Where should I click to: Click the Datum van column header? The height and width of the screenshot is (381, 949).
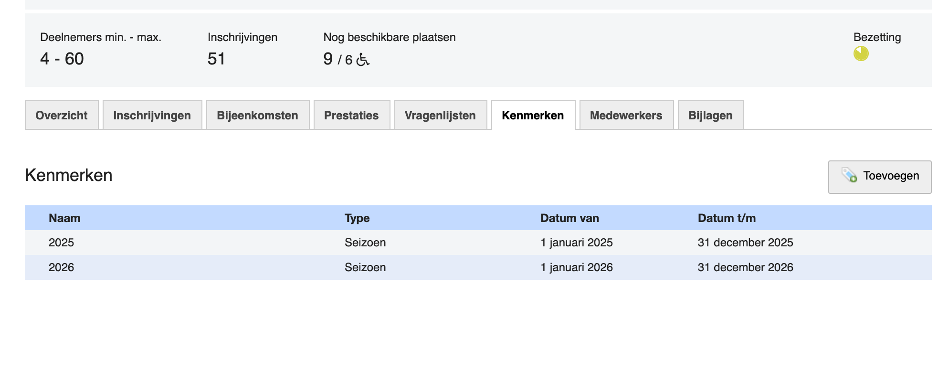click(x=569, y=218)
